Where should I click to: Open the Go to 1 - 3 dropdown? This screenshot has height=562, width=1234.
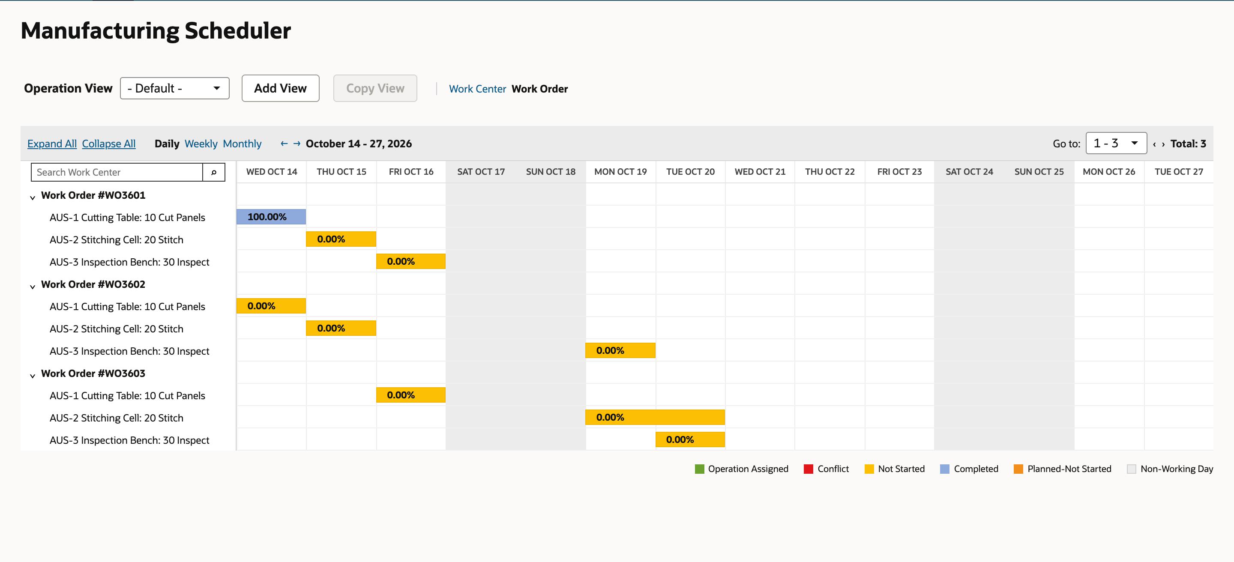1116,143
